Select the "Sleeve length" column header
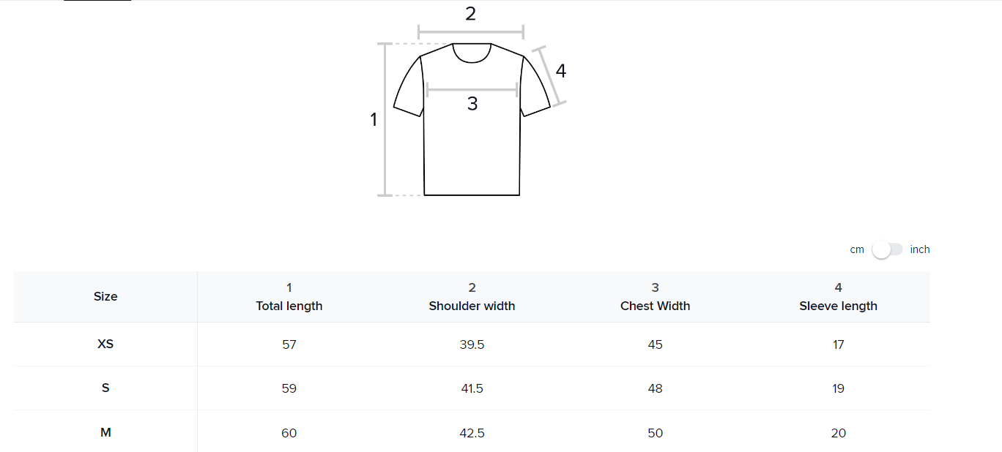 [x=838, y=306]
